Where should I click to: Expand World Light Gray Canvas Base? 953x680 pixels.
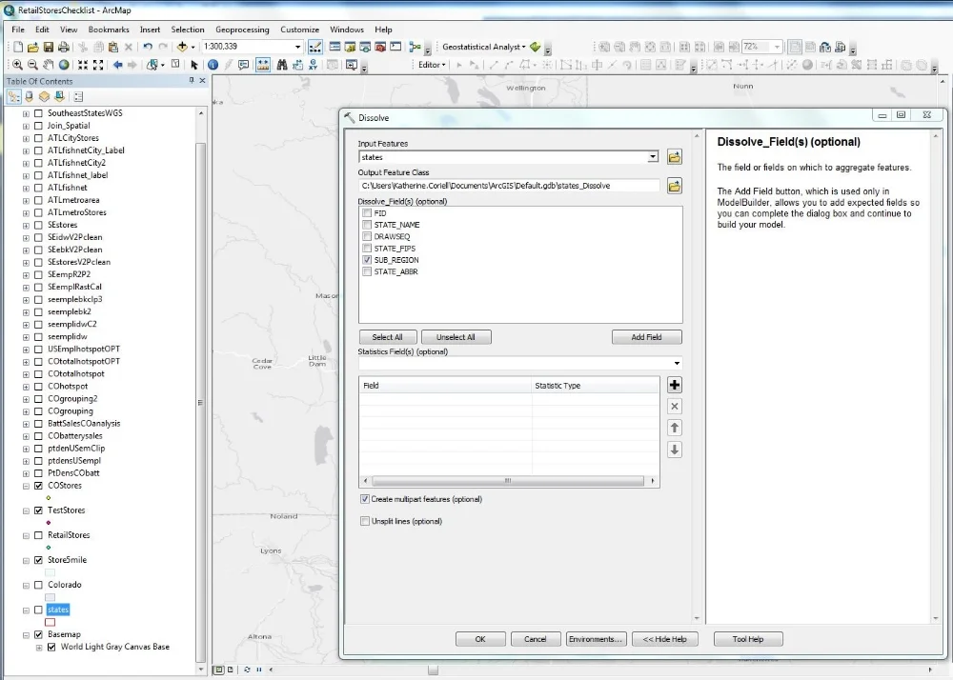click(39, 648)
